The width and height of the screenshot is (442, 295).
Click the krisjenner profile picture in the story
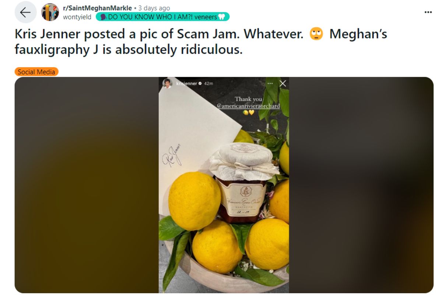(x=168, y=83)
